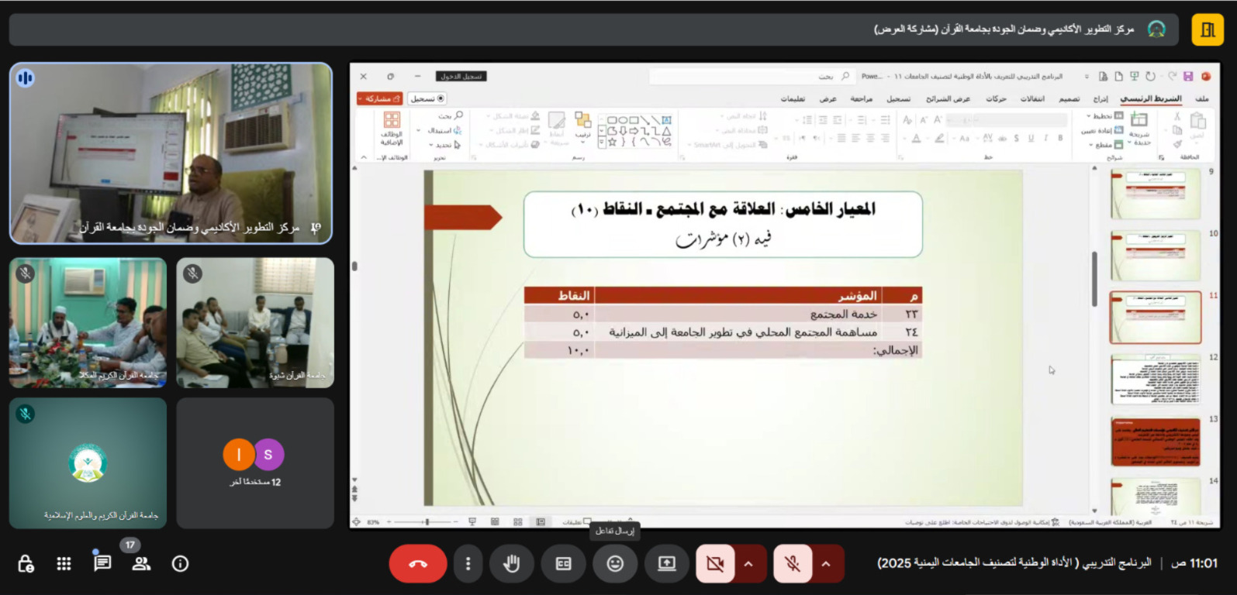Open the emoji reactions panel
Screen dimensions: 1237x595
(x=615, y=564)
